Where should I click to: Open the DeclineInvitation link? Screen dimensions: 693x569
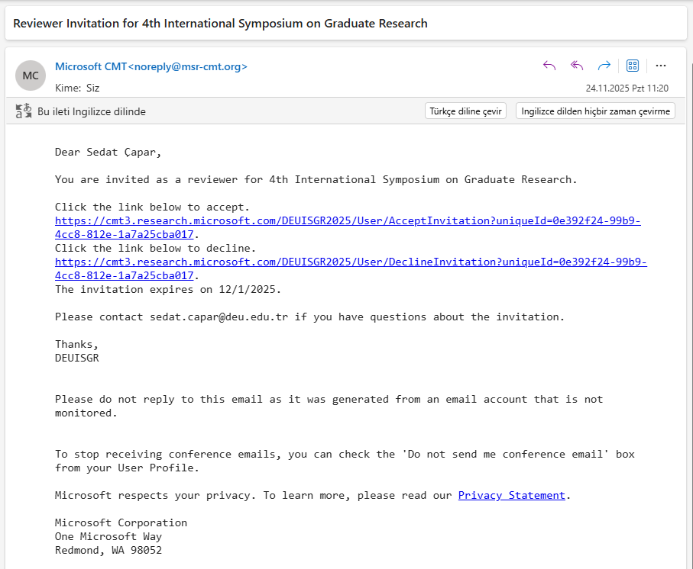(351, 262)
